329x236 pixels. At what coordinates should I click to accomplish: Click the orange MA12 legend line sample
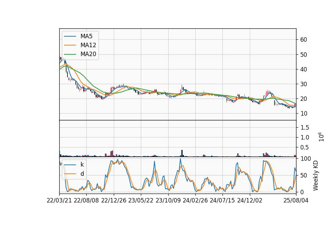(70, 45)
